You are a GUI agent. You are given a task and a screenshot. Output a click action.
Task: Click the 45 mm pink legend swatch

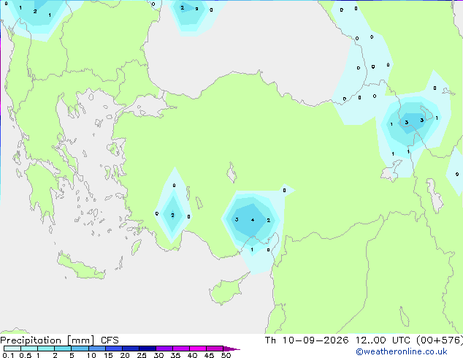[215, 349]
